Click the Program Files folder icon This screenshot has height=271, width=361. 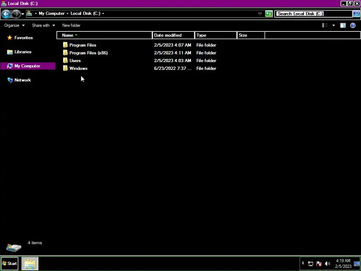tap(65, 45)
